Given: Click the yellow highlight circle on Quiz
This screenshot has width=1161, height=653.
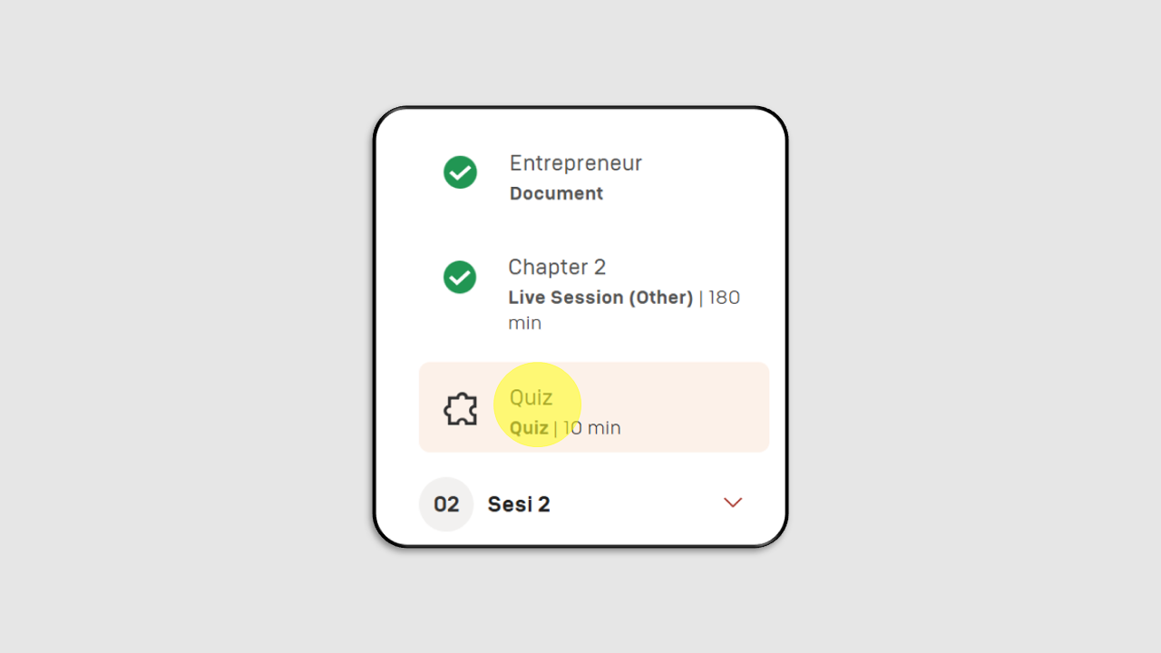Looking at the screenshot, I should point(537,404).
